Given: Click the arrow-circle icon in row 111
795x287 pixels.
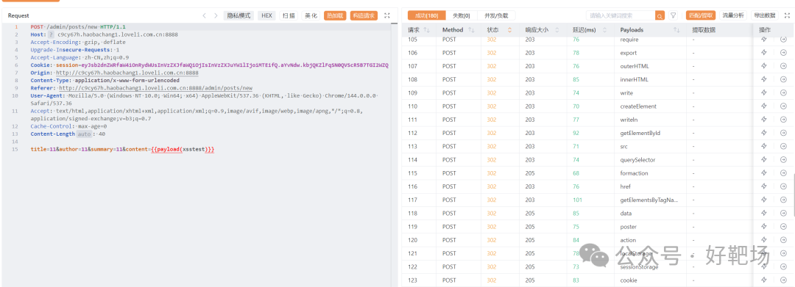Looking at the screenshot, I should pyautogui.click(x=783, y=120).
